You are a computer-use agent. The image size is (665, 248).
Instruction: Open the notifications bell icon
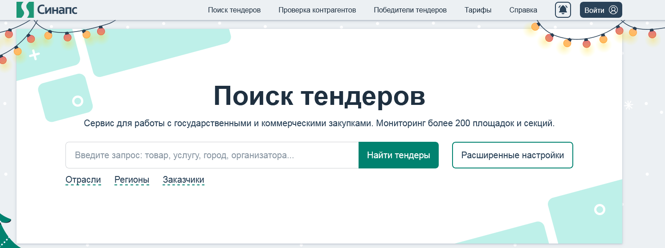coord(563,10)
